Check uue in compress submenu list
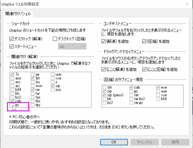Screen dimensions: 193x148 pyautogui.click(x=158, y=91)
